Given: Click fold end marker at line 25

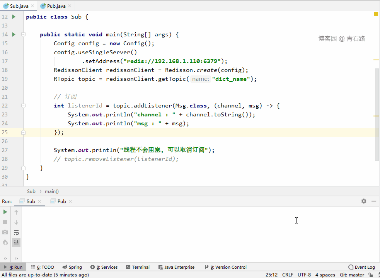Looking at the screenshot, I should click(23, 132).
